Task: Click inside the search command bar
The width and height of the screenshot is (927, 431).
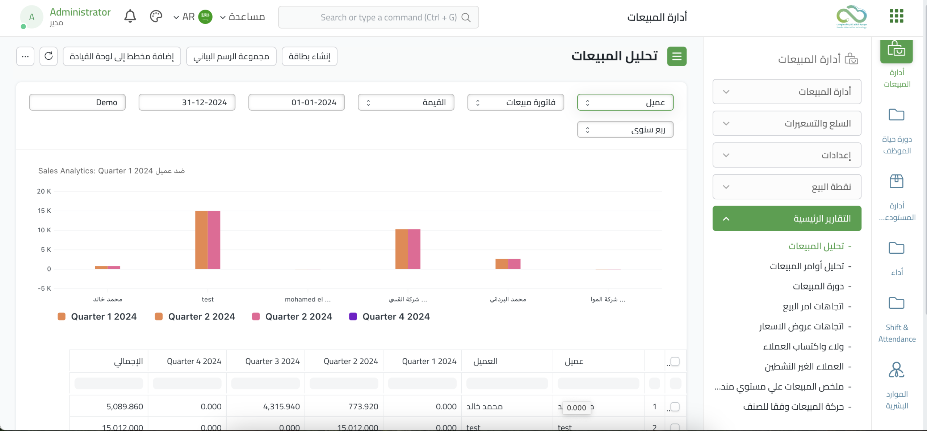Action: coord(378,17)
